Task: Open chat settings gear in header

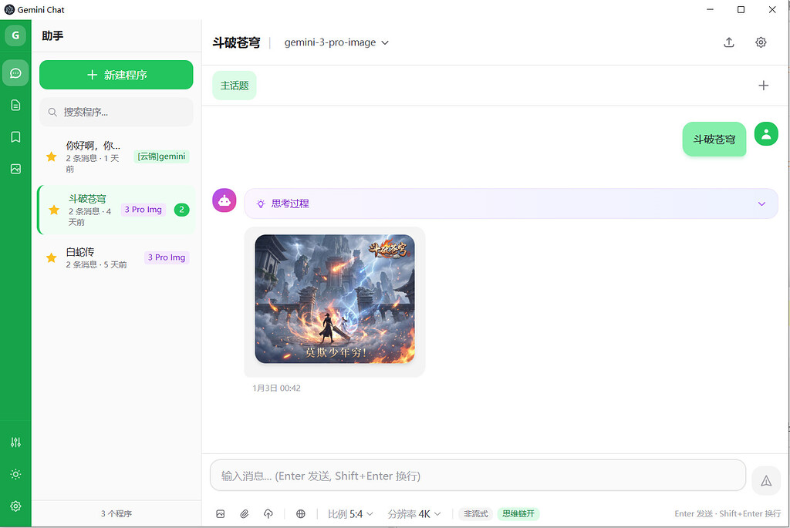Action: pos(761,42)
